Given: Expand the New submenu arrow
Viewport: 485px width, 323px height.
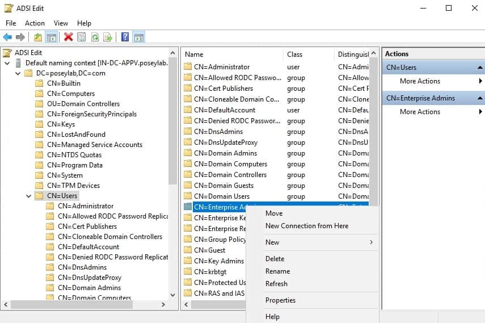Looking at the screenshot, I should pos(371,242).
